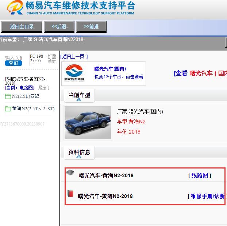Viewport: 227px width, 226px height.
Task: Expand the N2(2.5L)四驱 tree item
Action: tap(26, 96)
